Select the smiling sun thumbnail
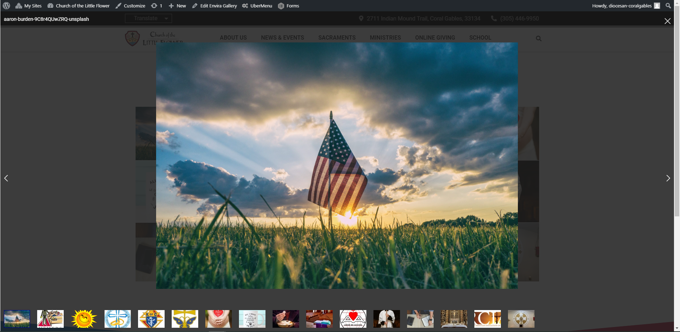680x332 pixels. pos(84,319)
